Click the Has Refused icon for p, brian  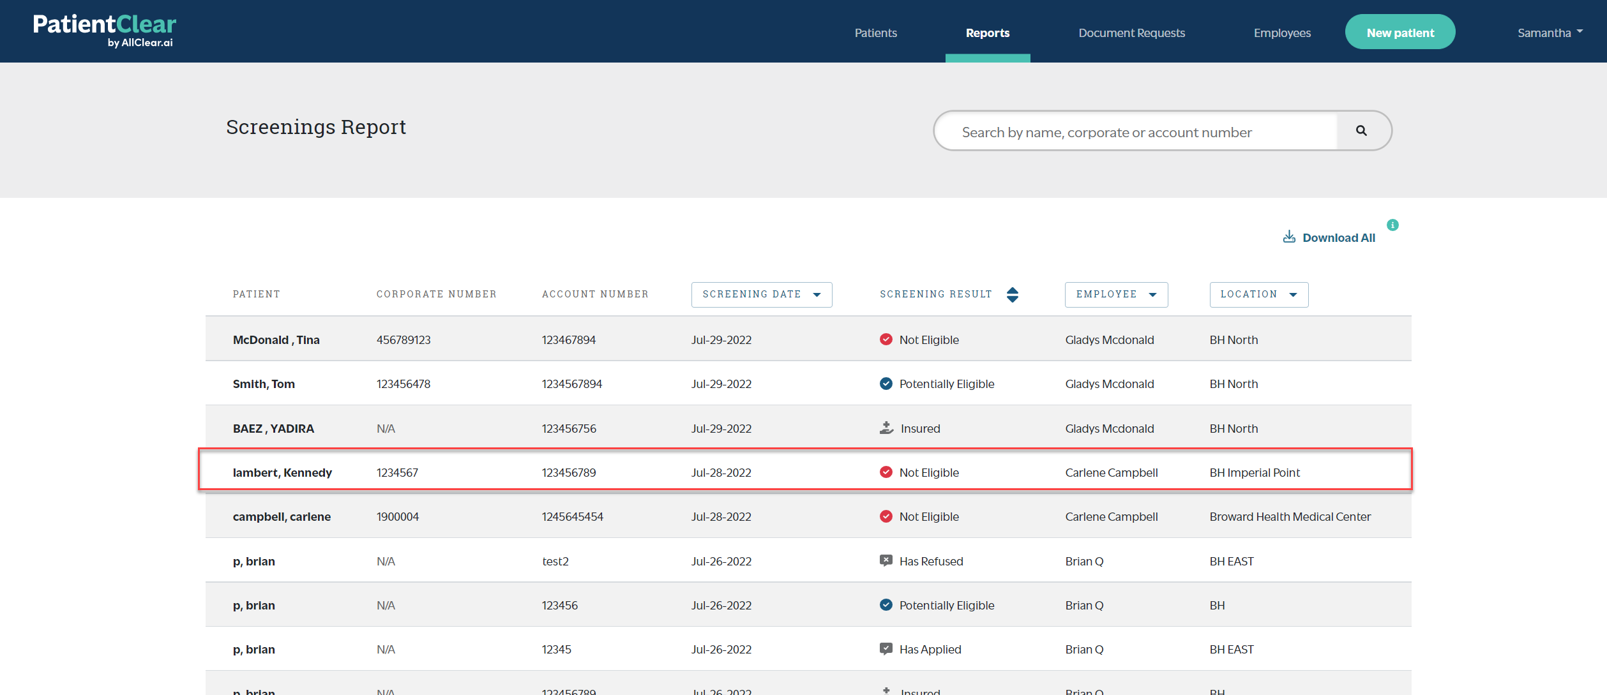click(x=886, y=561)
